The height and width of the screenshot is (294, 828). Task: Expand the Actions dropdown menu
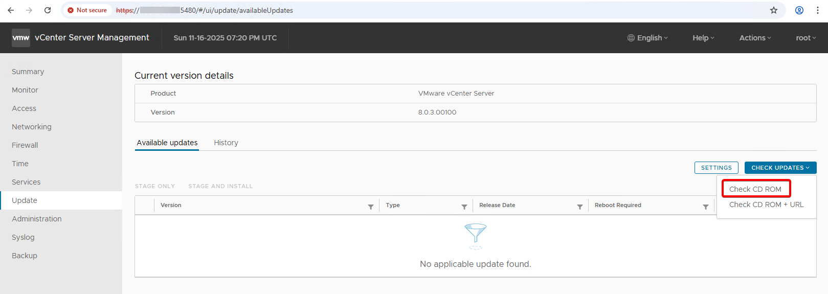[755, 38]
